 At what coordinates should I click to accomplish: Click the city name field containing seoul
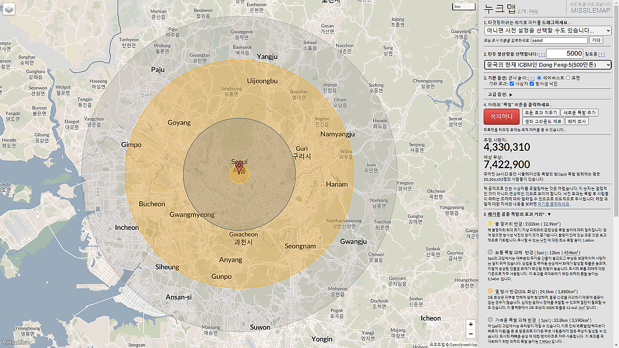(x=559, y=41)
